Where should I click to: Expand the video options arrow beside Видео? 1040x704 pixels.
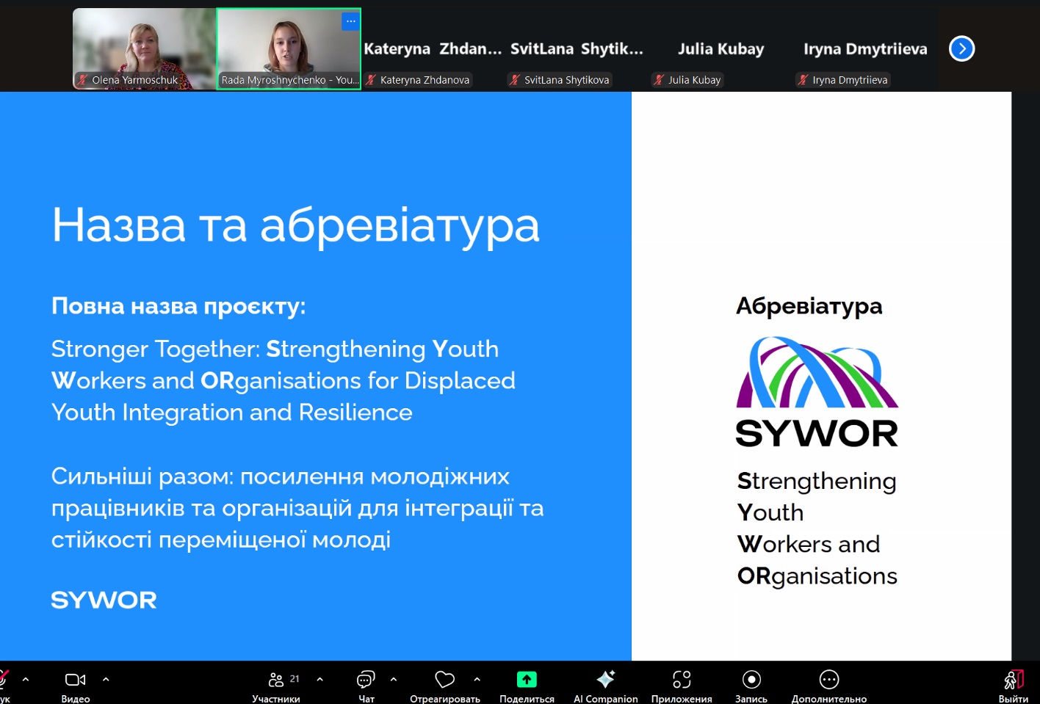(x=106, y=680)
